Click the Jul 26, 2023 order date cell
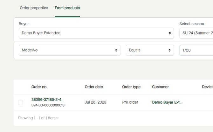 pyautogui.click(x=95, y=102)
